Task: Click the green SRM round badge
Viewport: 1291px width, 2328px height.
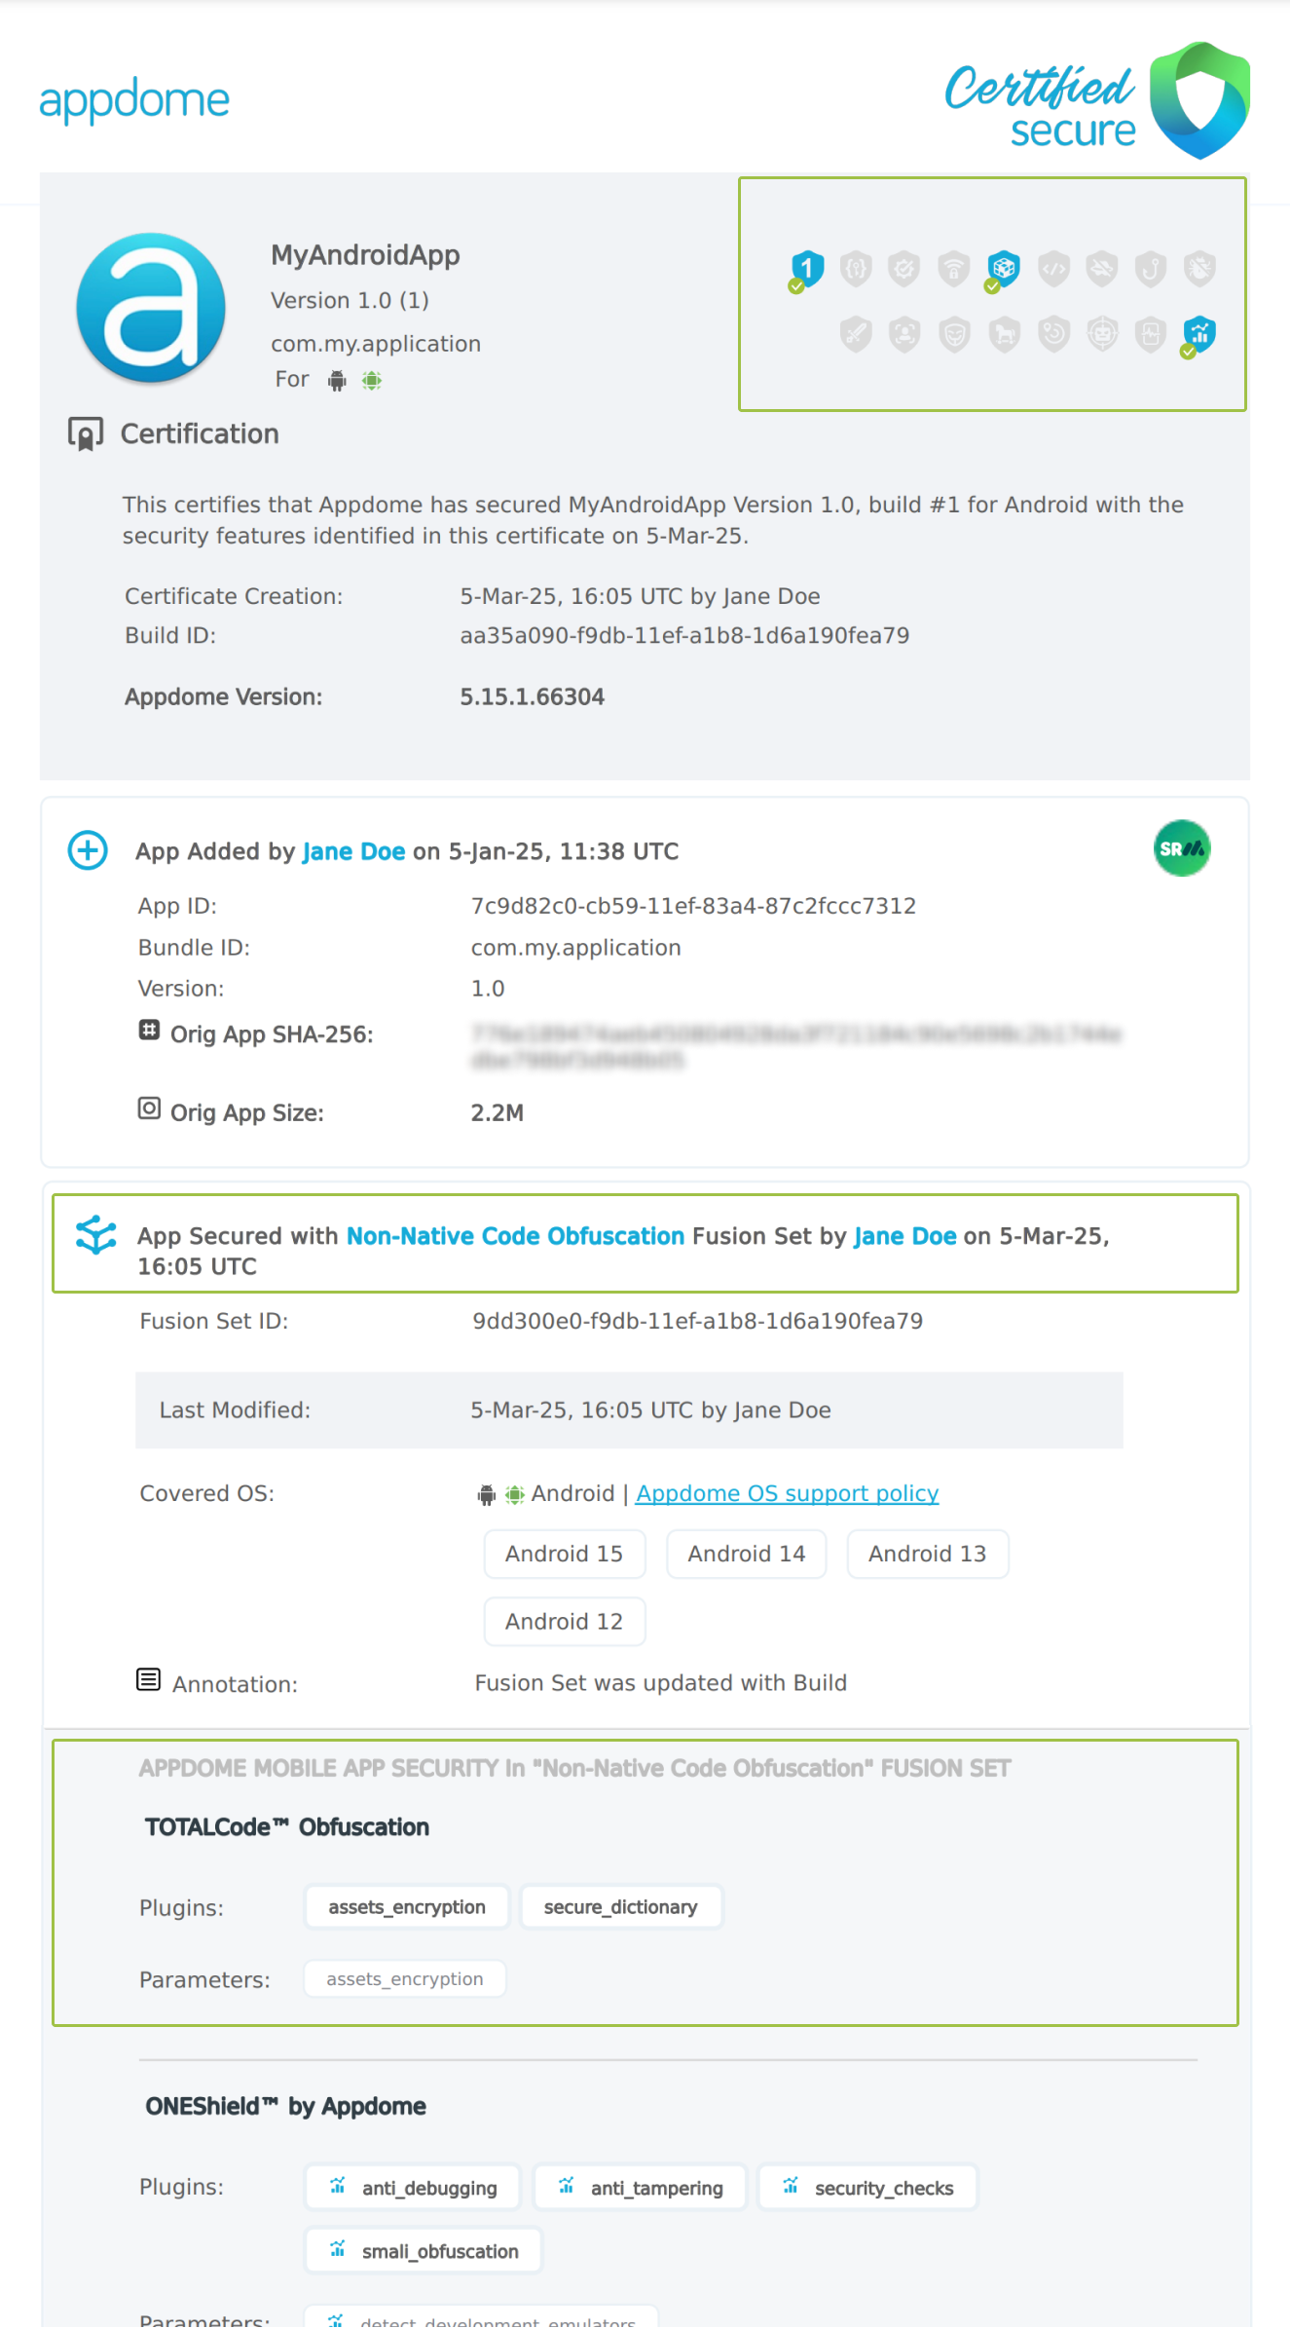Action: point(1182,848)
